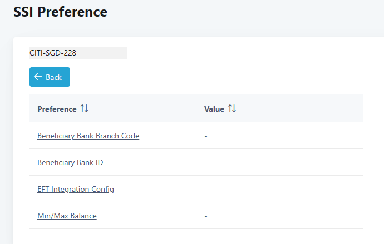The width and height of the screenshot is (384, 244).
Task: Select the value cell for Beneficiary Bank ID
Action: (206, 162)
